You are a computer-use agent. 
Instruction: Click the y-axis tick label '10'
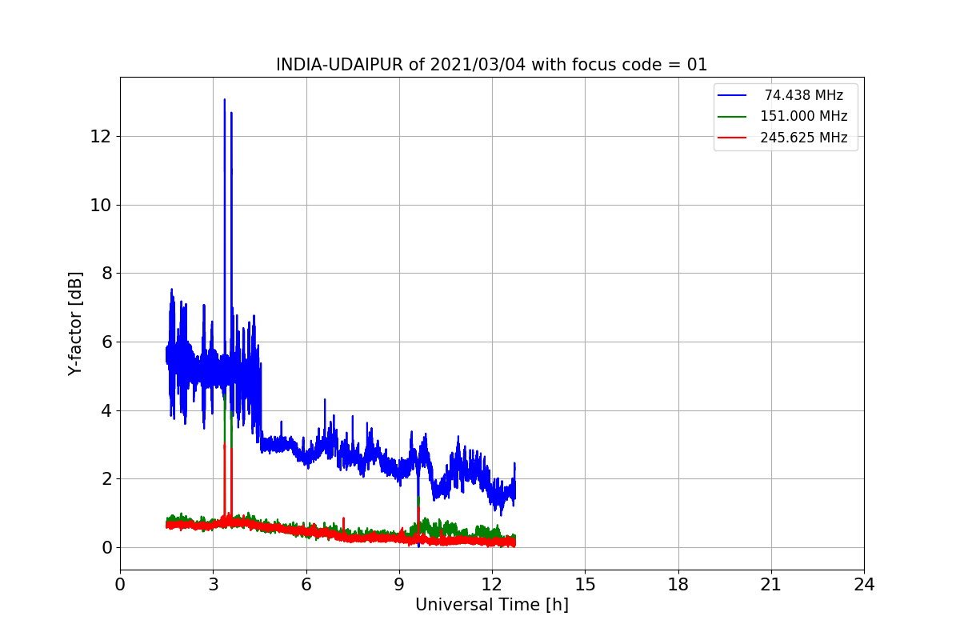[x=100, y=205]
